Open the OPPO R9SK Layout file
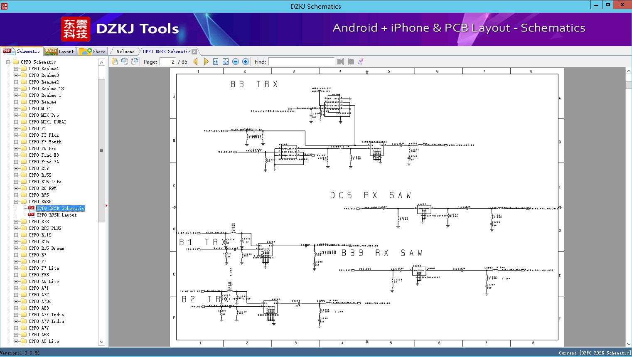This screenshot has height=357, width=632. click(x=57, y=215)
